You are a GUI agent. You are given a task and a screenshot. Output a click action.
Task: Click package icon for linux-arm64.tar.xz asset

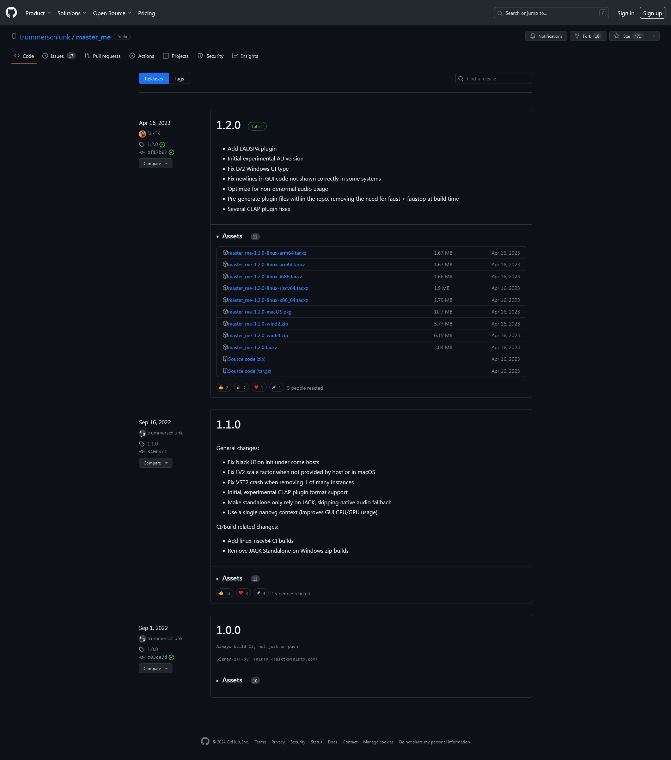coord(225,253)
